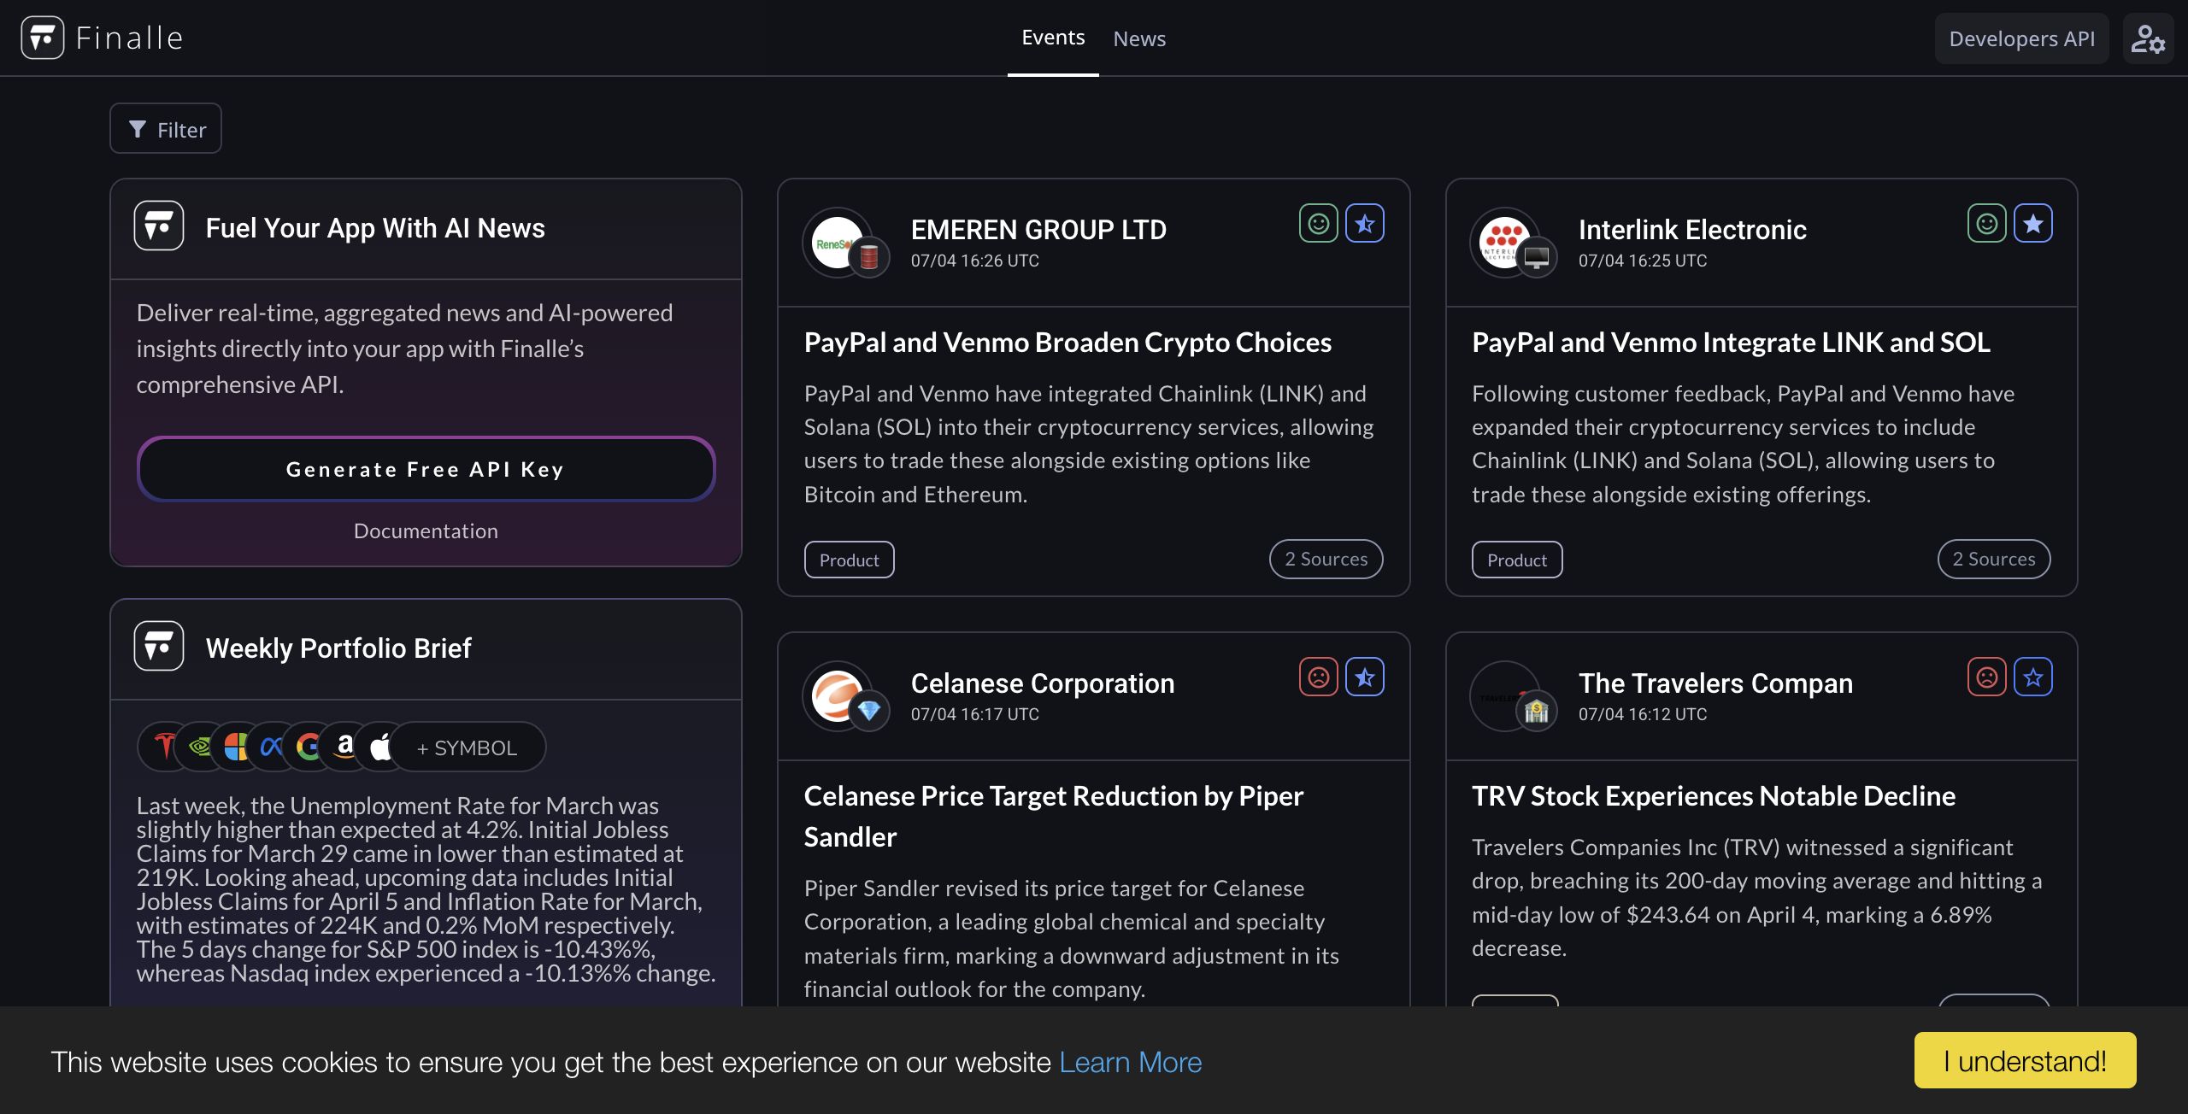Accept cookies with I understand! button
The height and width of the screenshot is (1114, 2188).
tap(2024, 1060)
